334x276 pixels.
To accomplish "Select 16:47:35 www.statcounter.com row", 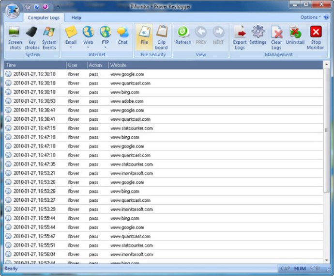I will tap(164, 164).
